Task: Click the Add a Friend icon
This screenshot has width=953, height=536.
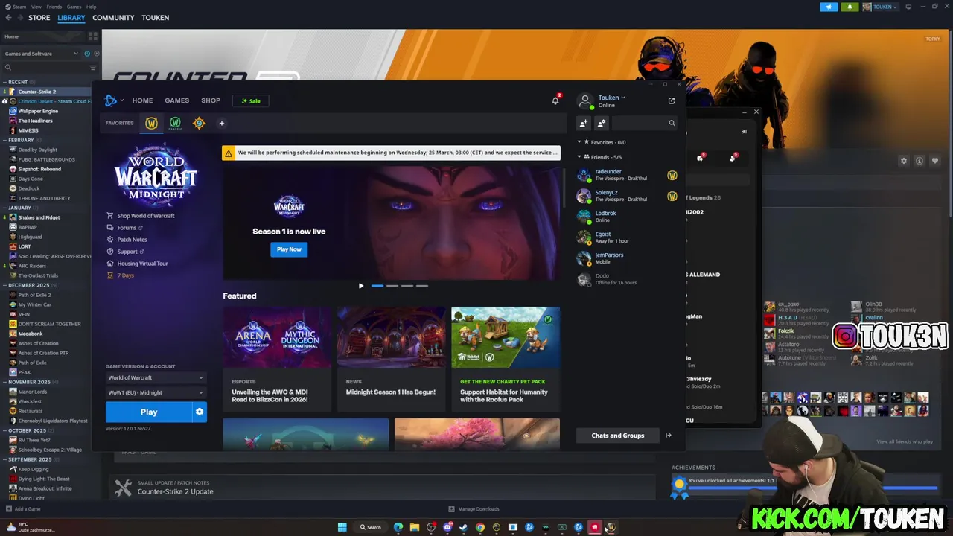Action: tap(583, 123)
